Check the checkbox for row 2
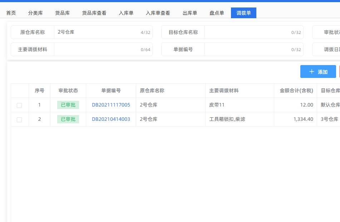 pyautogui.click(x=19, y=119)
